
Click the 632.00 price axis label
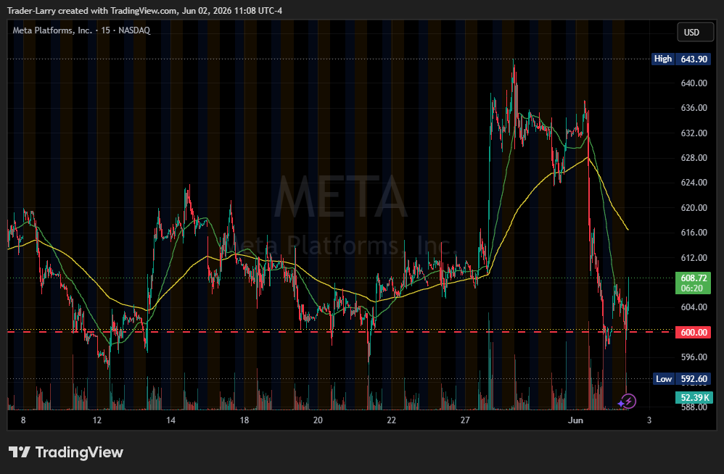pyautogui.click(x=694, y=133)
